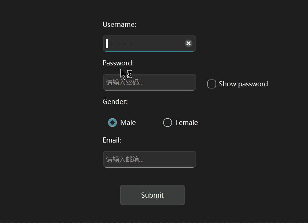The width and height of the screenshot is (308, 223).
Task: Click the "Male" option label
Action: coord(128,123)
